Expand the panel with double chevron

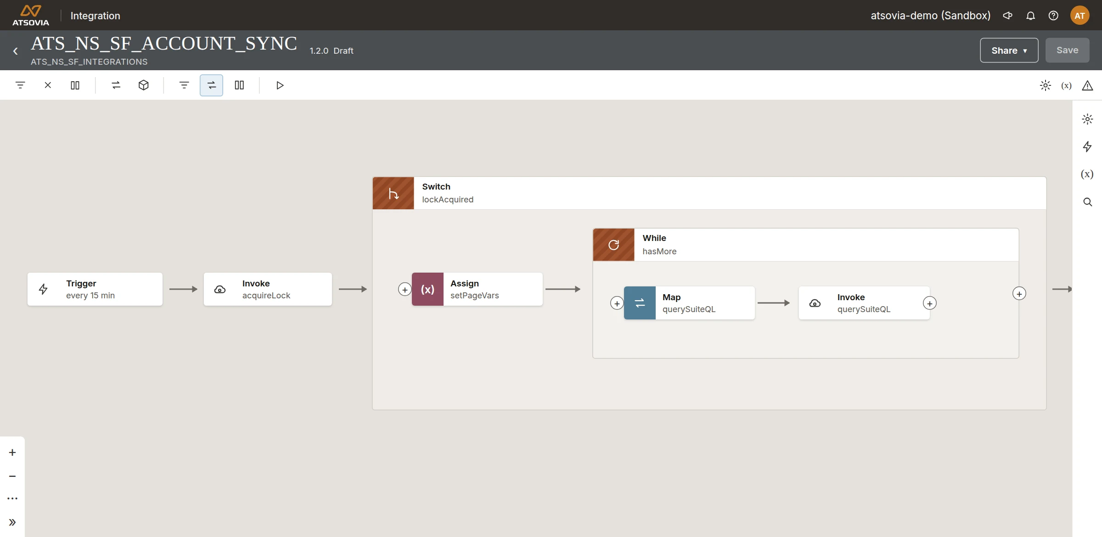12,522
